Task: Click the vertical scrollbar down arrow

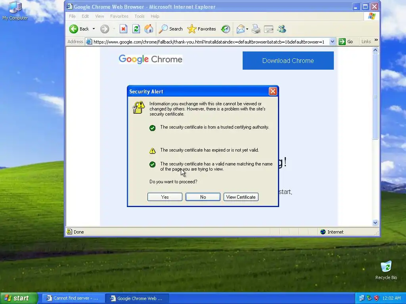Action: click(375, 222)
